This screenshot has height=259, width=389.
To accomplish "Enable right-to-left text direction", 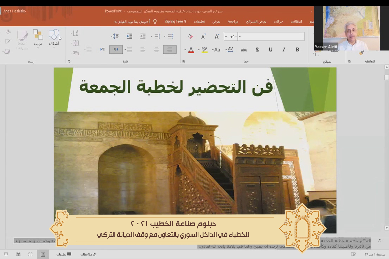I will click(116, 49).
